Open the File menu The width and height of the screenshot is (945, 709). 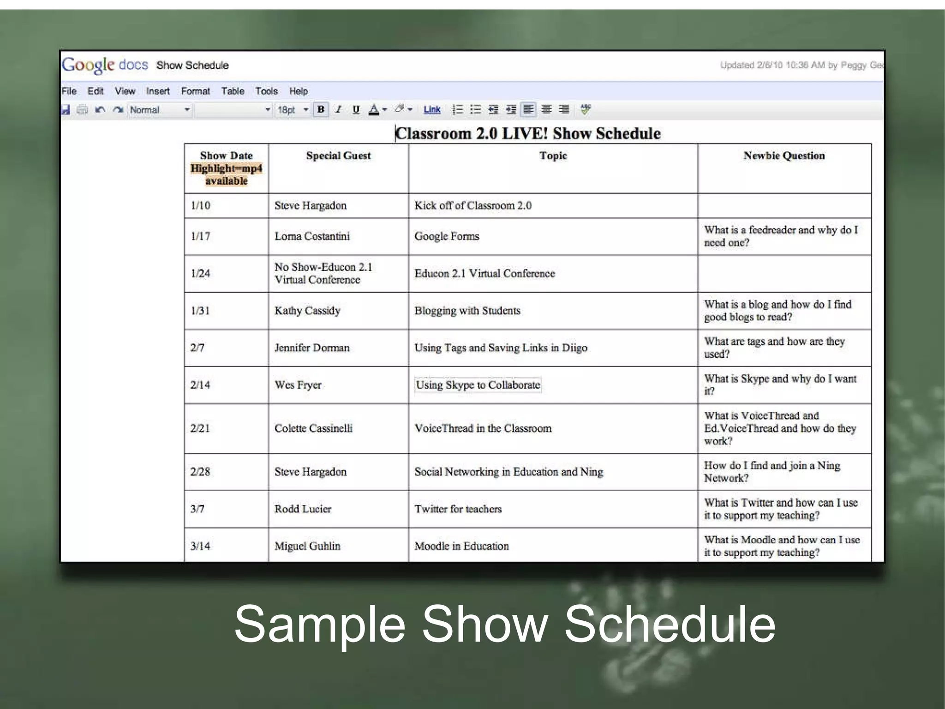pyautogui.click(x=69, y=91)
